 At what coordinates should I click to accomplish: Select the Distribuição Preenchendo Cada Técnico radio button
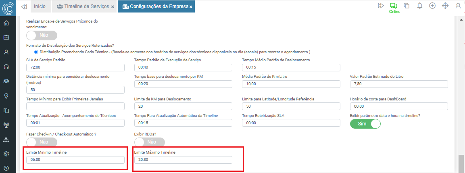click(36, 52)
